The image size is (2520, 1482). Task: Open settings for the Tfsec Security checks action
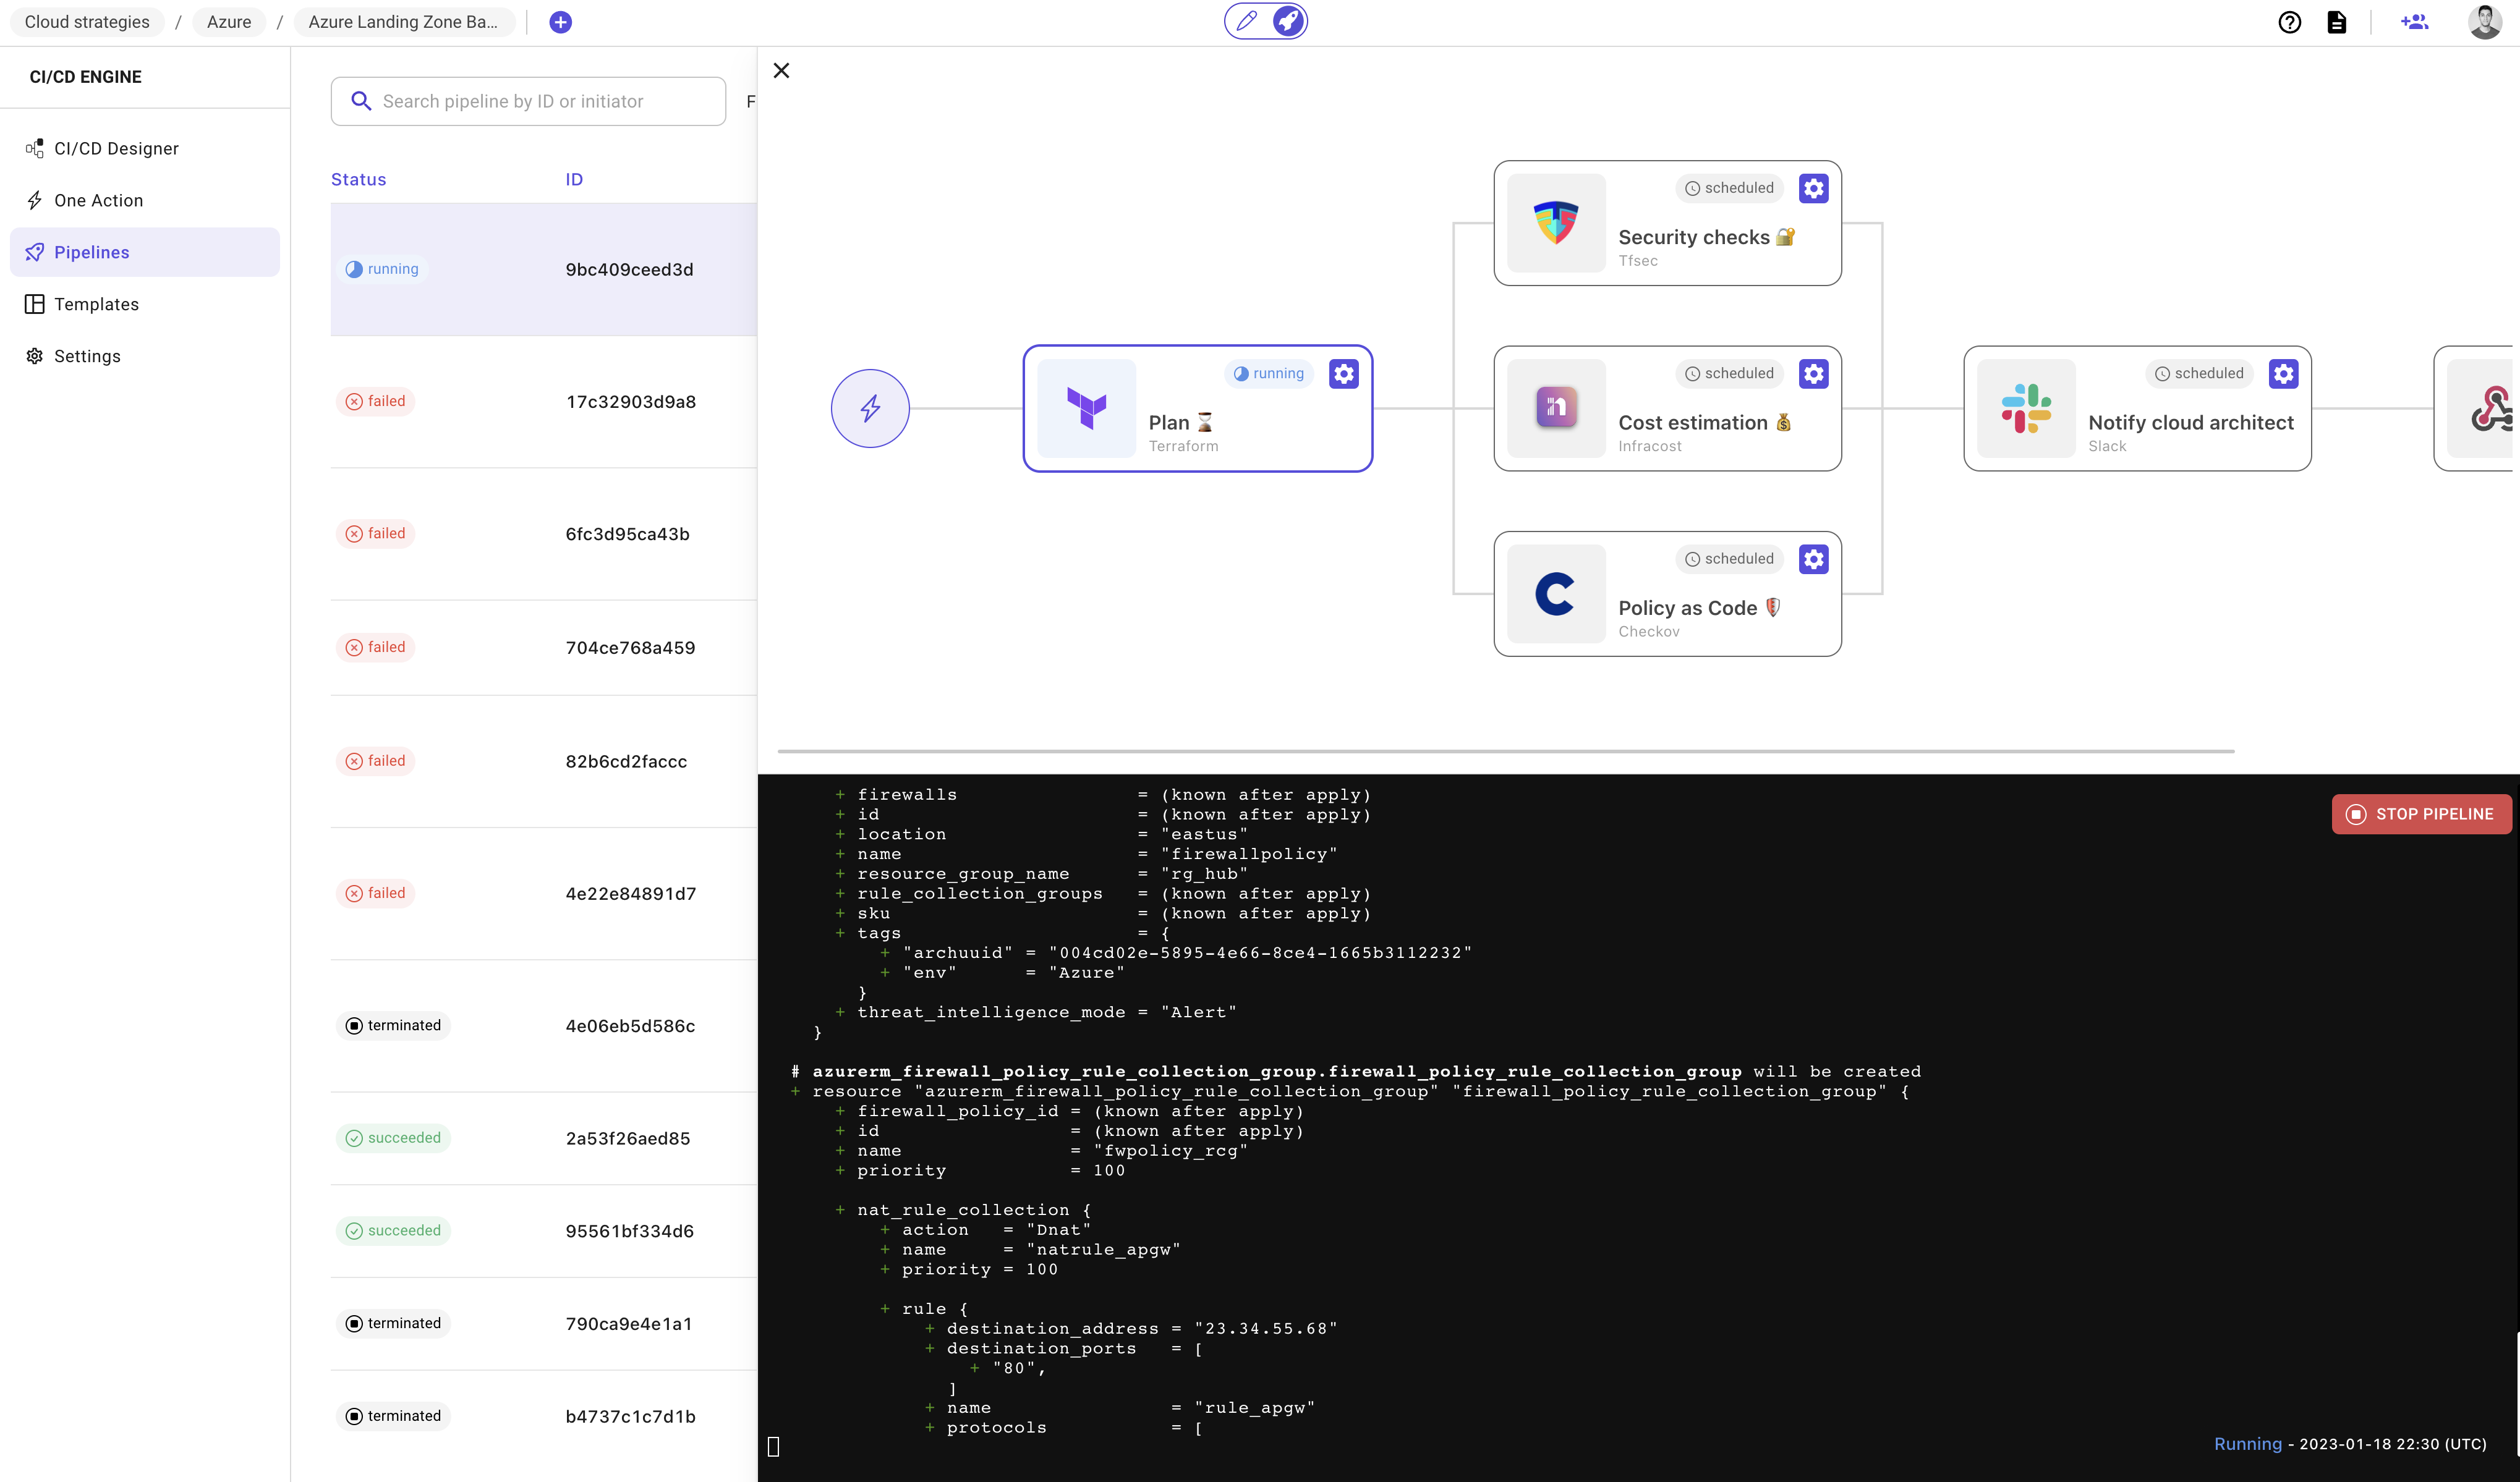pos(1814,187)
